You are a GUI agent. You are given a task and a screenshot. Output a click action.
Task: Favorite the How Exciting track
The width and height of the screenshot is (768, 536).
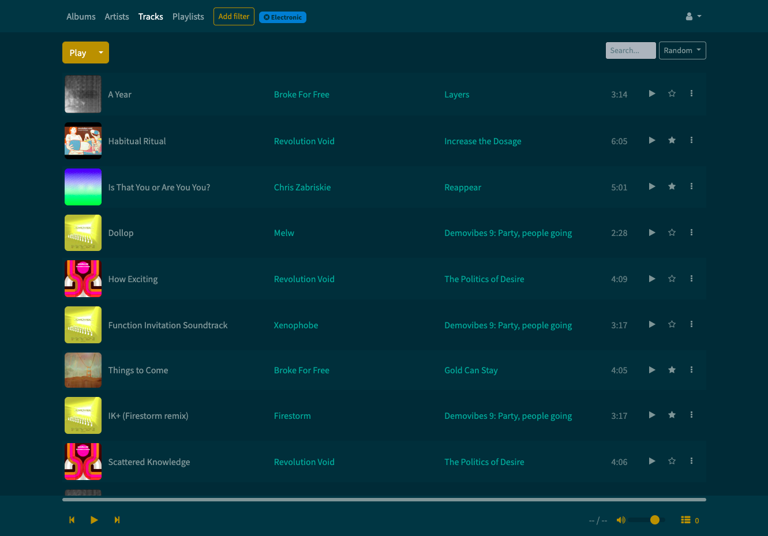point(672,279)
